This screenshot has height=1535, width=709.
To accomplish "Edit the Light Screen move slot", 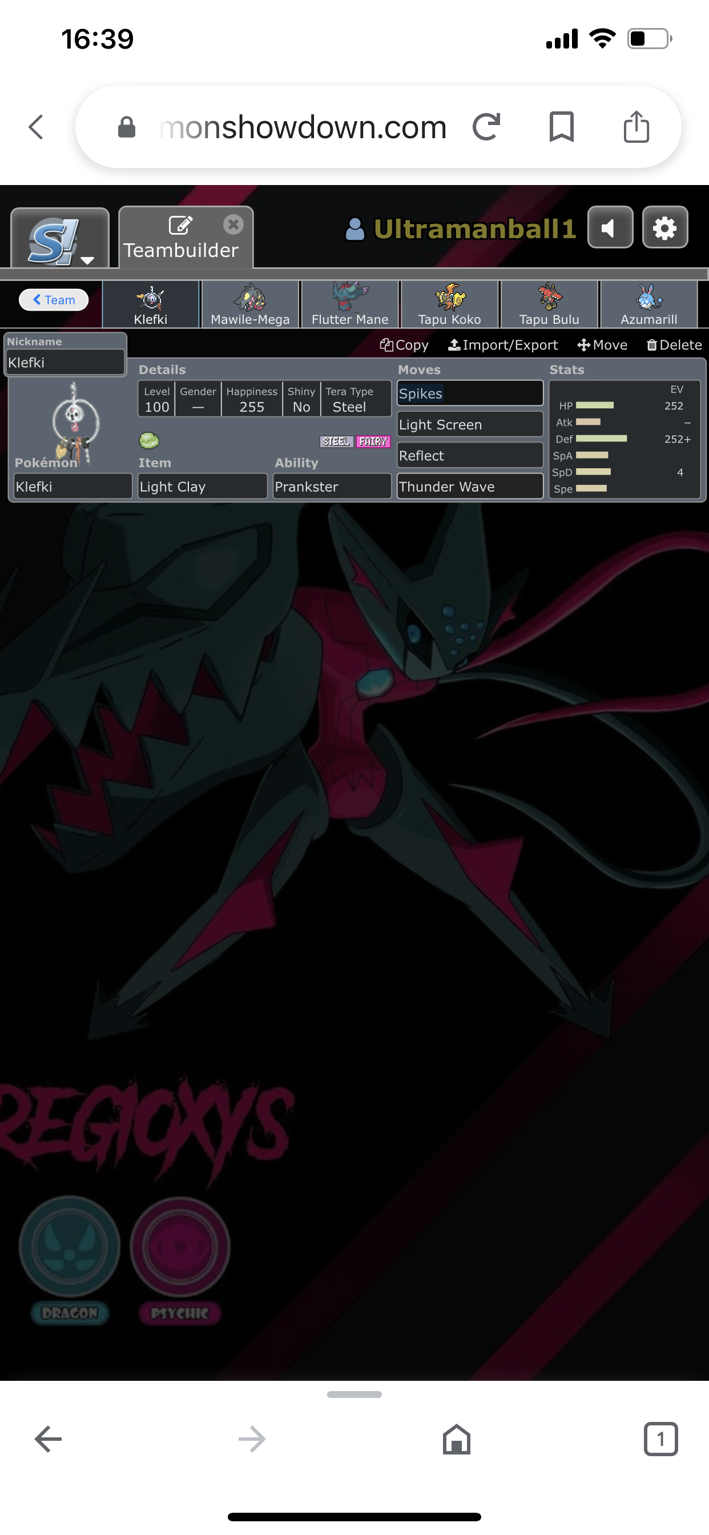I will (x=470, y=424).
